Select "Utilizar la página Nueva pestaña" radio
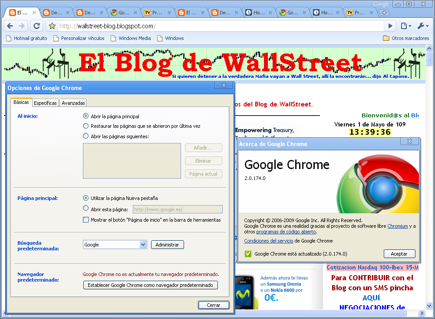This screenshot has width=435, height=319. (86, 198)
